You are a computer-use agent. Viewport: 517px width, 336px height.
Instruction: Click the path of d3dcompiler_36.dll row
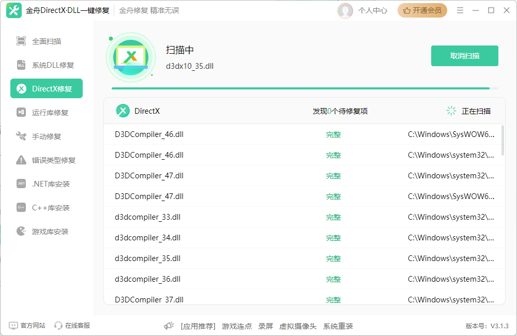tap(451, 279)
